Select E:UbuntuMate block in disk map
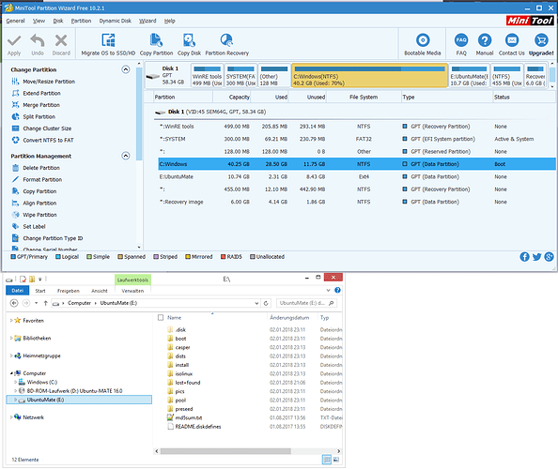Image resolution: width=558 pixels, height=469 pixels. tap(469, 75)
